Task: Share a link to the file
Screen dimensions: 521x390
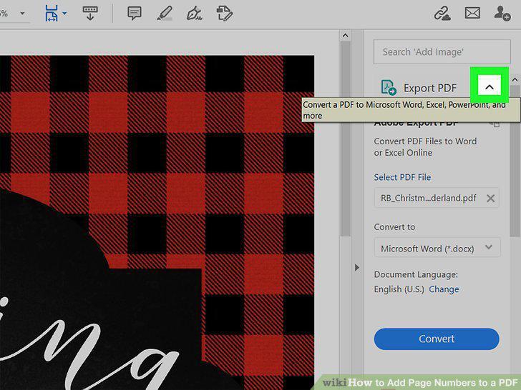Action: pyautogui.click(x=442, y=14)
